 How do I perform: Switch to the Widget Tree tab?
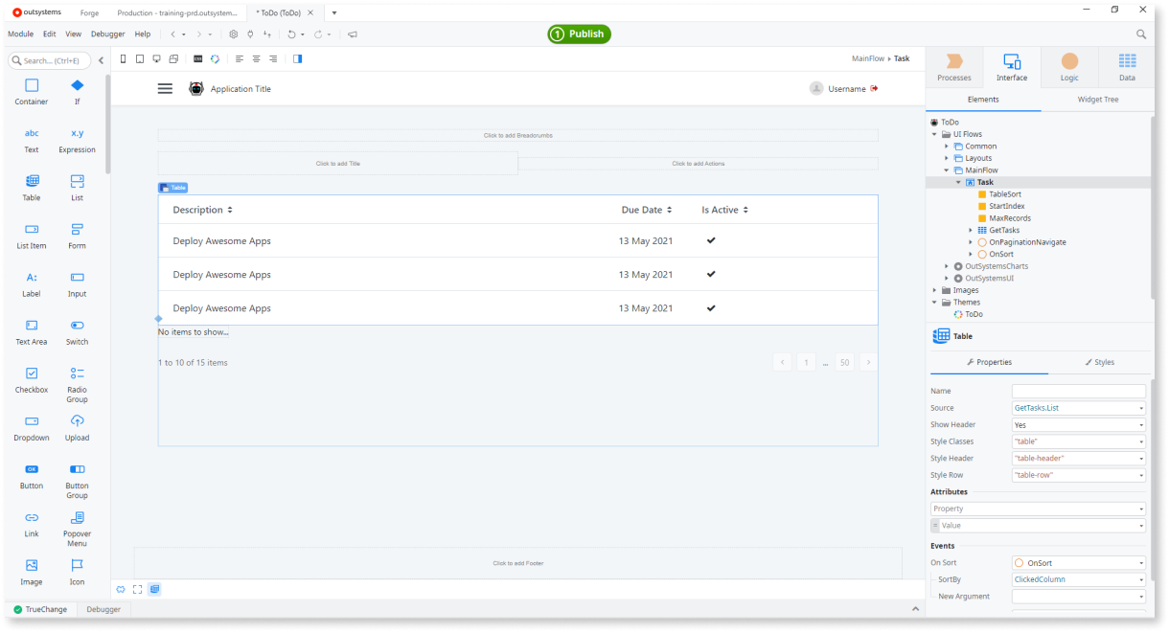[x=1097, y=100]
